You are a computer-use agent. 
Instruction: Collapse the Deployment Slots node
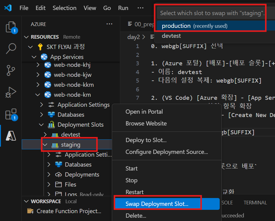(x=41, y=125)
